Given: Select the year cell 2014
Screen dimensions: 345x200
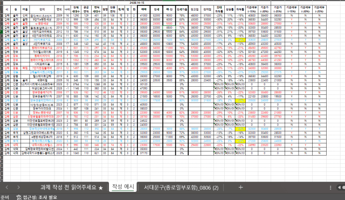Looking at the screenshot, I should (x=59, y=36).
